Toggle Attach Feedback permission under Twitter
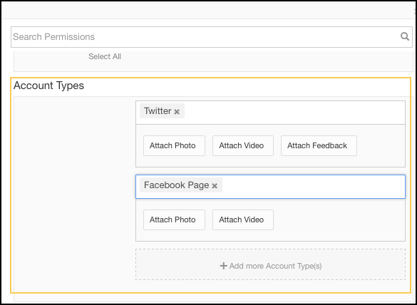417x305 pixels. point(319,145)
